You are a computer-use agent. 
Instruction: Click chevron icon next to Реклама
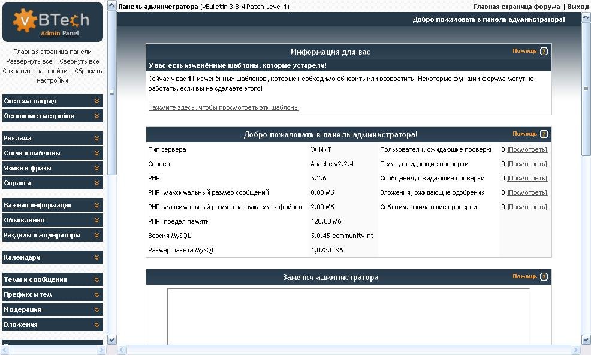(97, 138)
